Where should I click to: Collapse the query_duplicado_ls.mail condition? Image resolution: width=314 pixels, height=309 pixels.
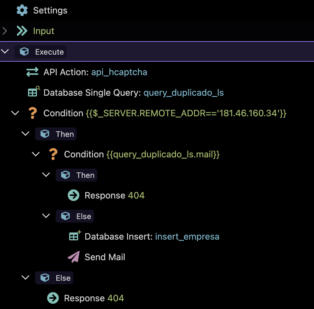[36, 154]
